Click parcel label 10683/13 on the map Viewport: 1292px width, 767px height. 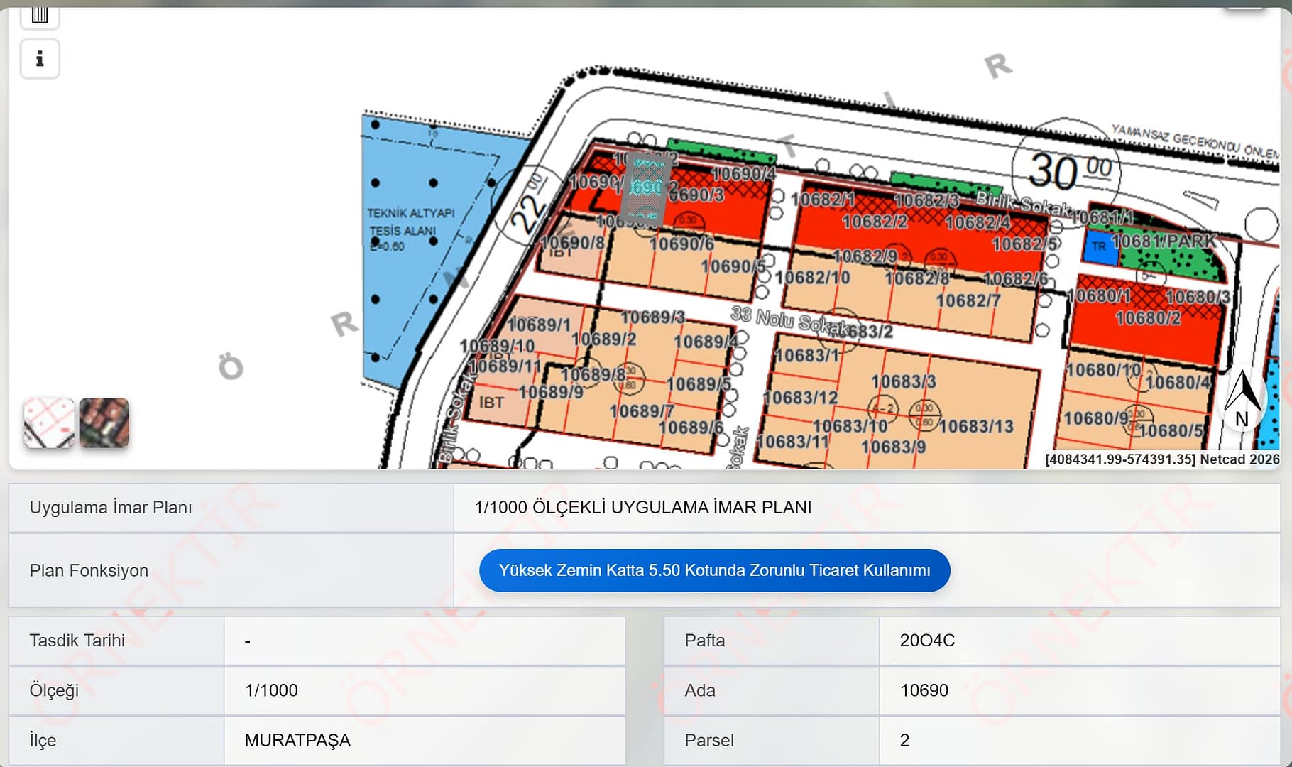(976, 426)
